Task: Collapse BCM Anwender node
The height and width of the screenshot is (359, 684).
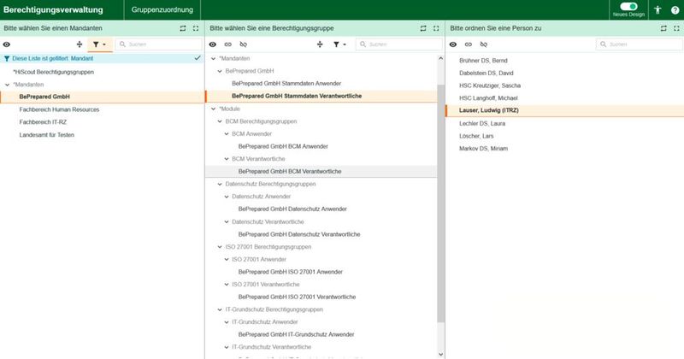Action: tap(226, 134)
